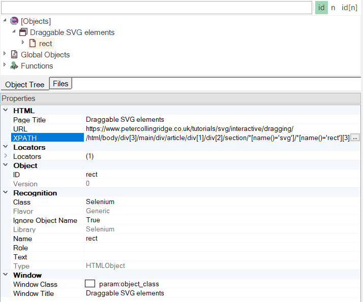Click the Global Objects icon
Viewport: 363px width, 302px height.
(14, 55)
